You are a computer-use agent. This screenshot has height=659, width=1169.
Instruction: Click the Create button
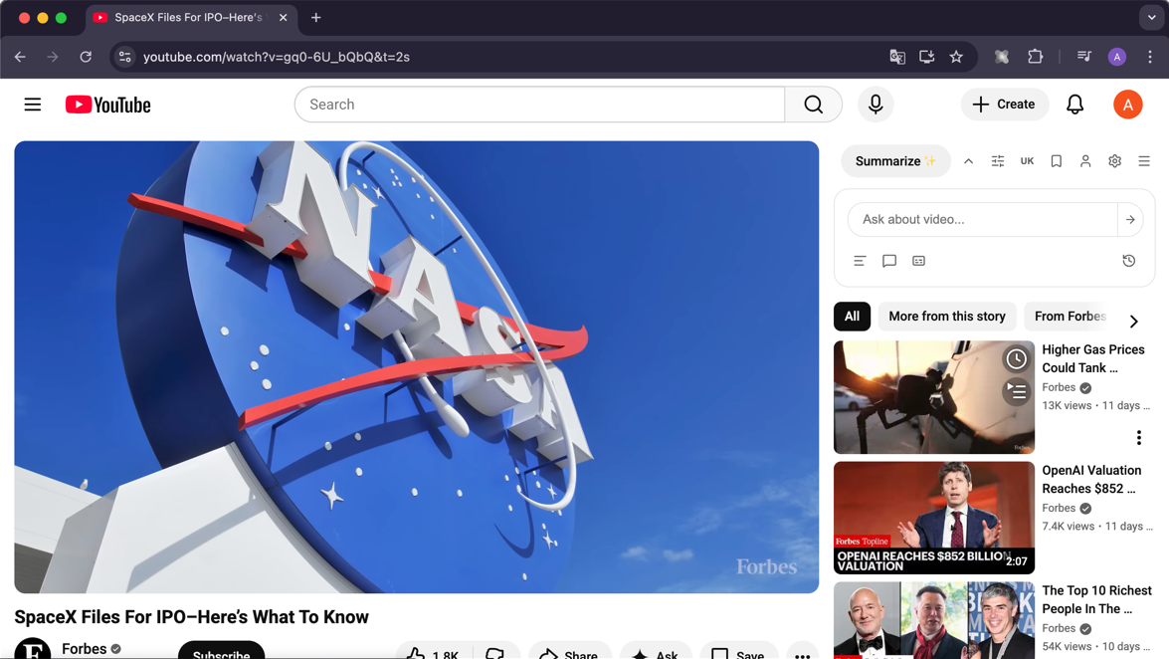tap(1004, 105)
